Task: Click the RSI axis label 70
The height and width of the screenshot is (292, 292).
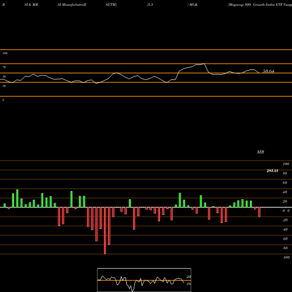Action: (4, 67)
